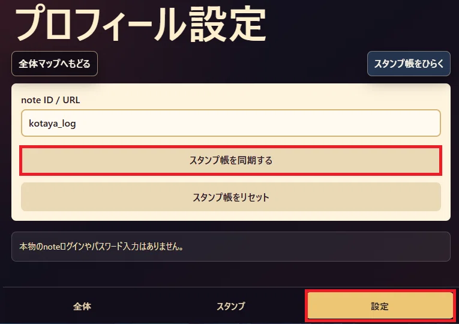Switch to the 全体 tab
This screenshot has height=324, width=459.
pos(82,306)
